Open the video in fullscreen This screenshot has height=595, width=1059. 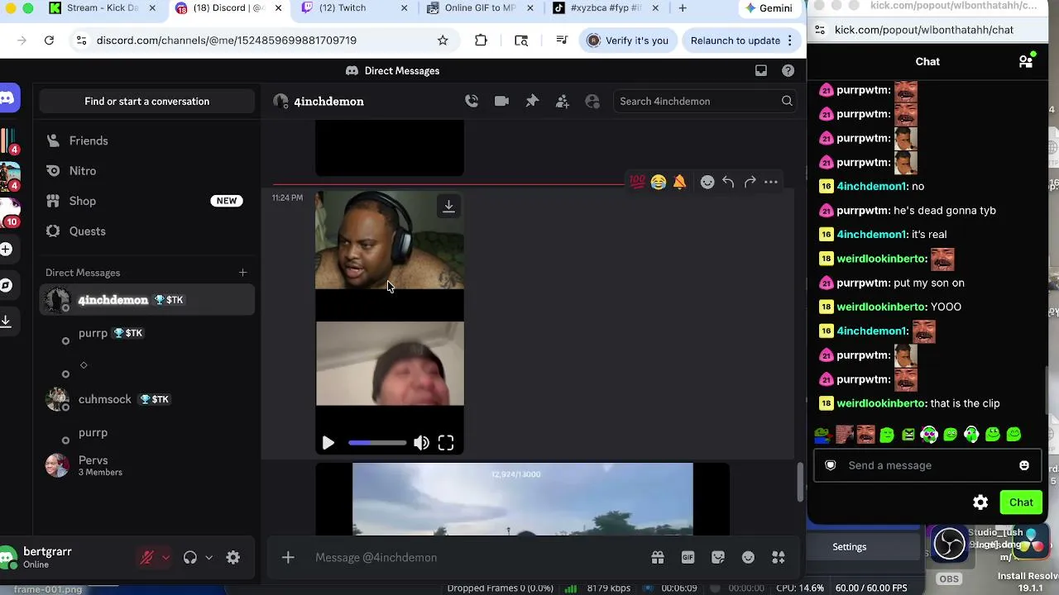[x=446, y=443]
